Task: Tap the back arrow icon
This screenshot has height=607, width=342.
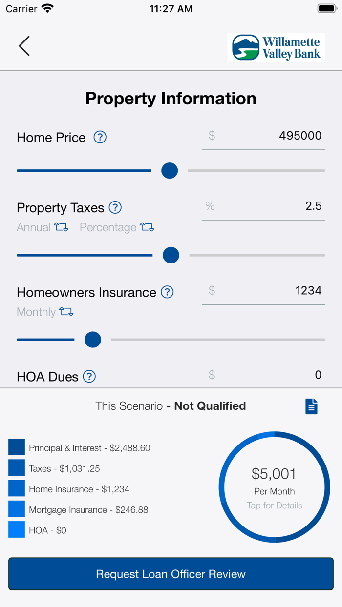Action: 24,46
